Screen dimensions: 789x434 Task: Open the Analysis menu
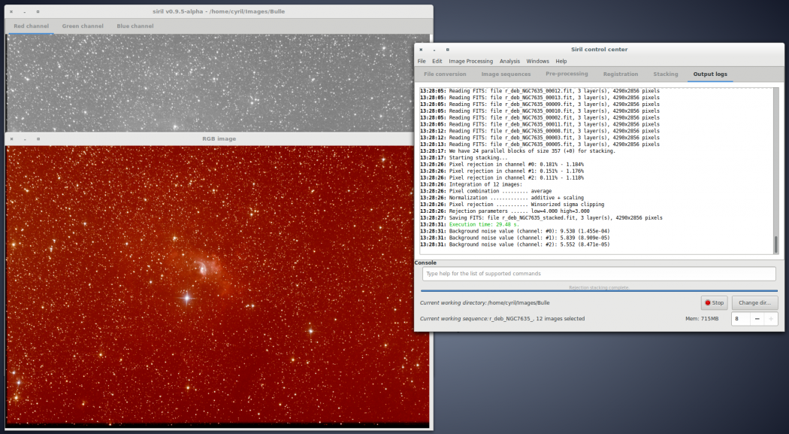(x=509, y=61)
